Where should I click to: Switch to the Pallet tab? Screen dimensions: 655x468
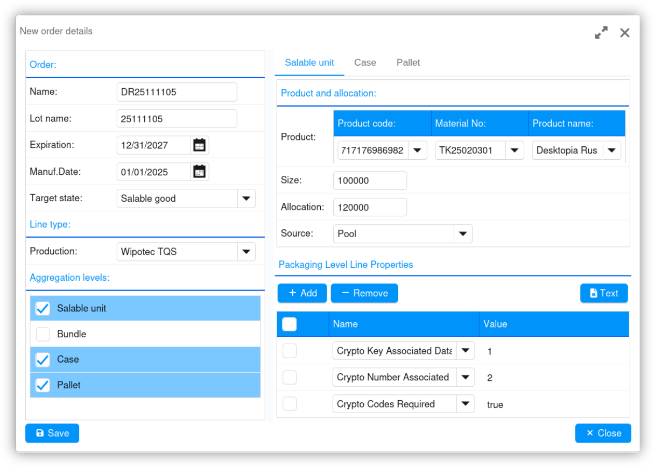pos(408,62)
